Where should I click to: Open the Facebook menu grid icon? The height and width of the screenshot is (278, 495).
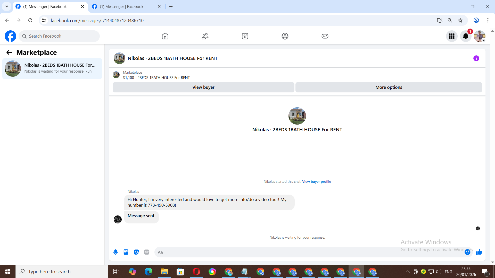[x=452, y=36]
